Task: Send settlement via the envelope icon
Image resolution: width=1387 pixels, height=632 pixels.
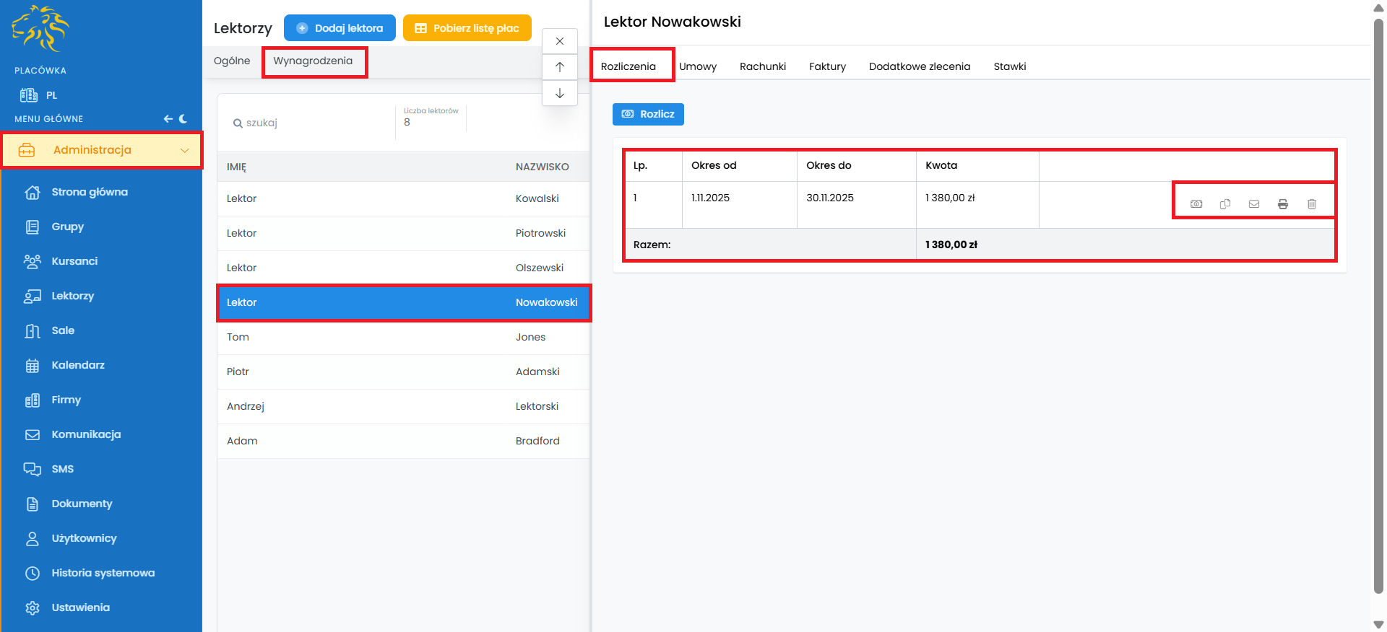Action: [x=1253, y=204]
